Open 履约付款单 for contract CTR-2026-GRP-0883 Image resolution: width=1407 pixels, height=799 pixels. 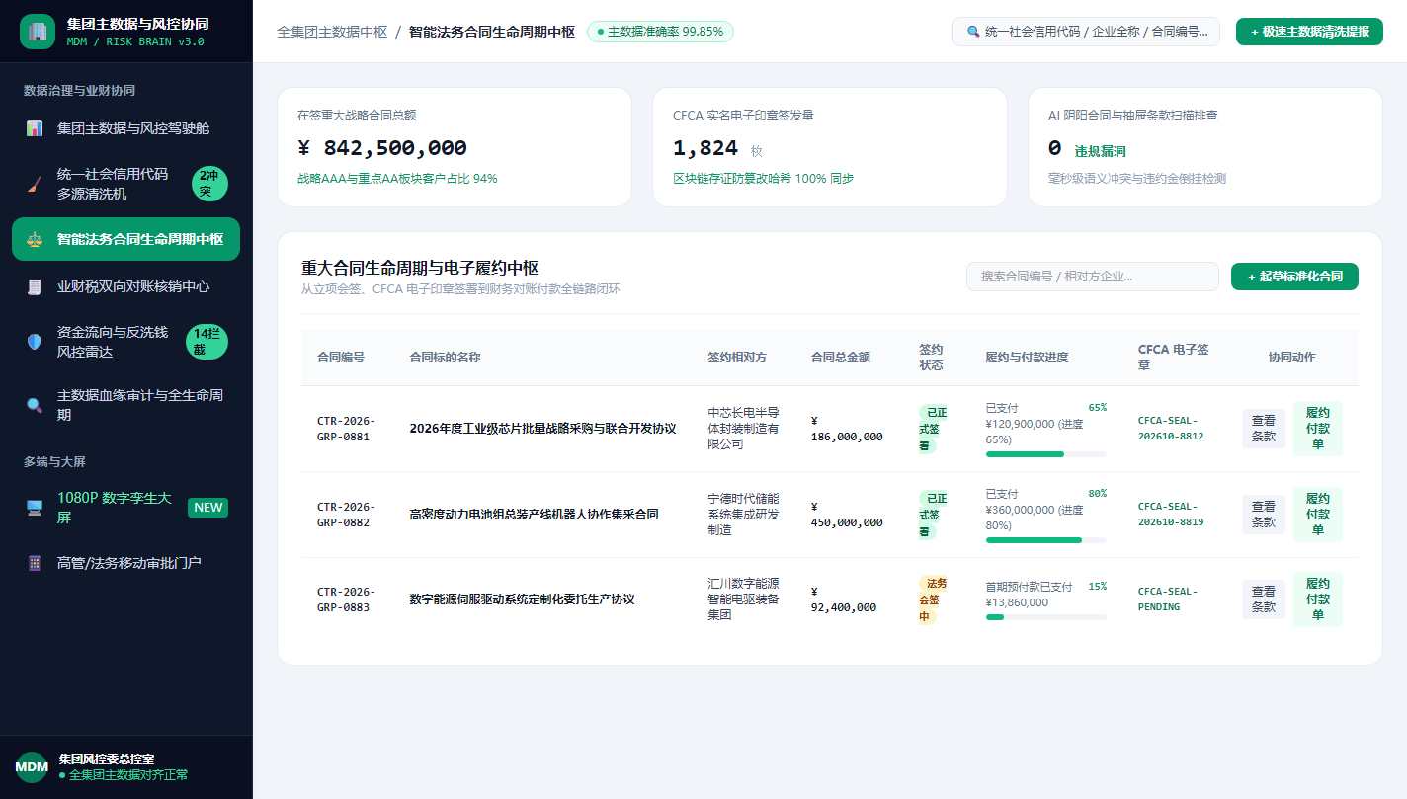(1318, 599)
